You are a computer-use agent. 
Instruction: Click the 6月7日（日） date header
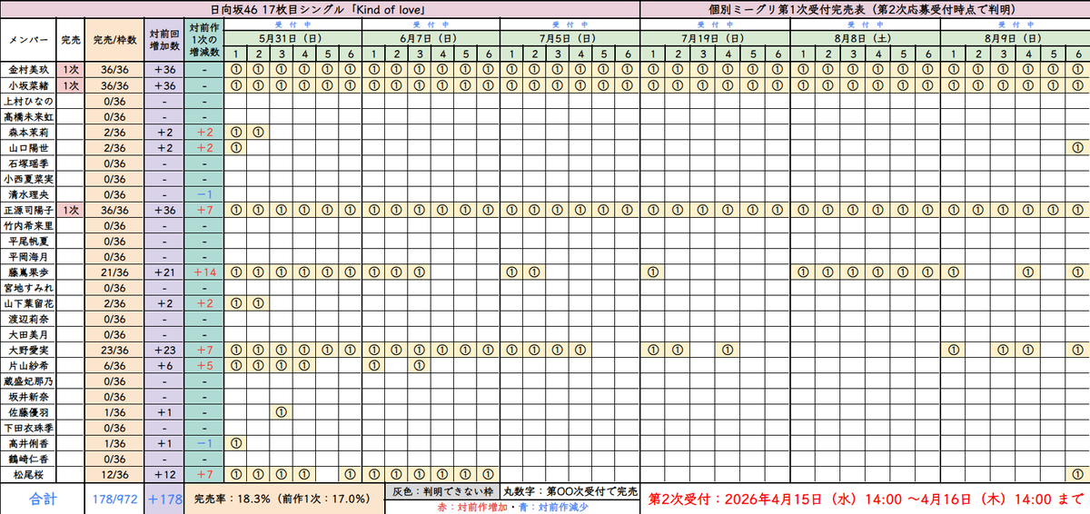[430, 39]
